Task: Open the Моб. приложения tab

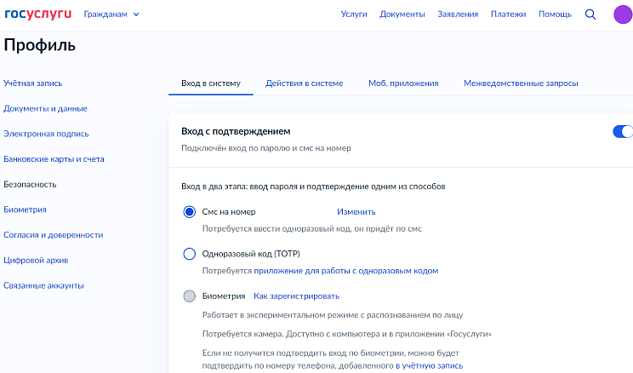Action: (x=403, y=83)
